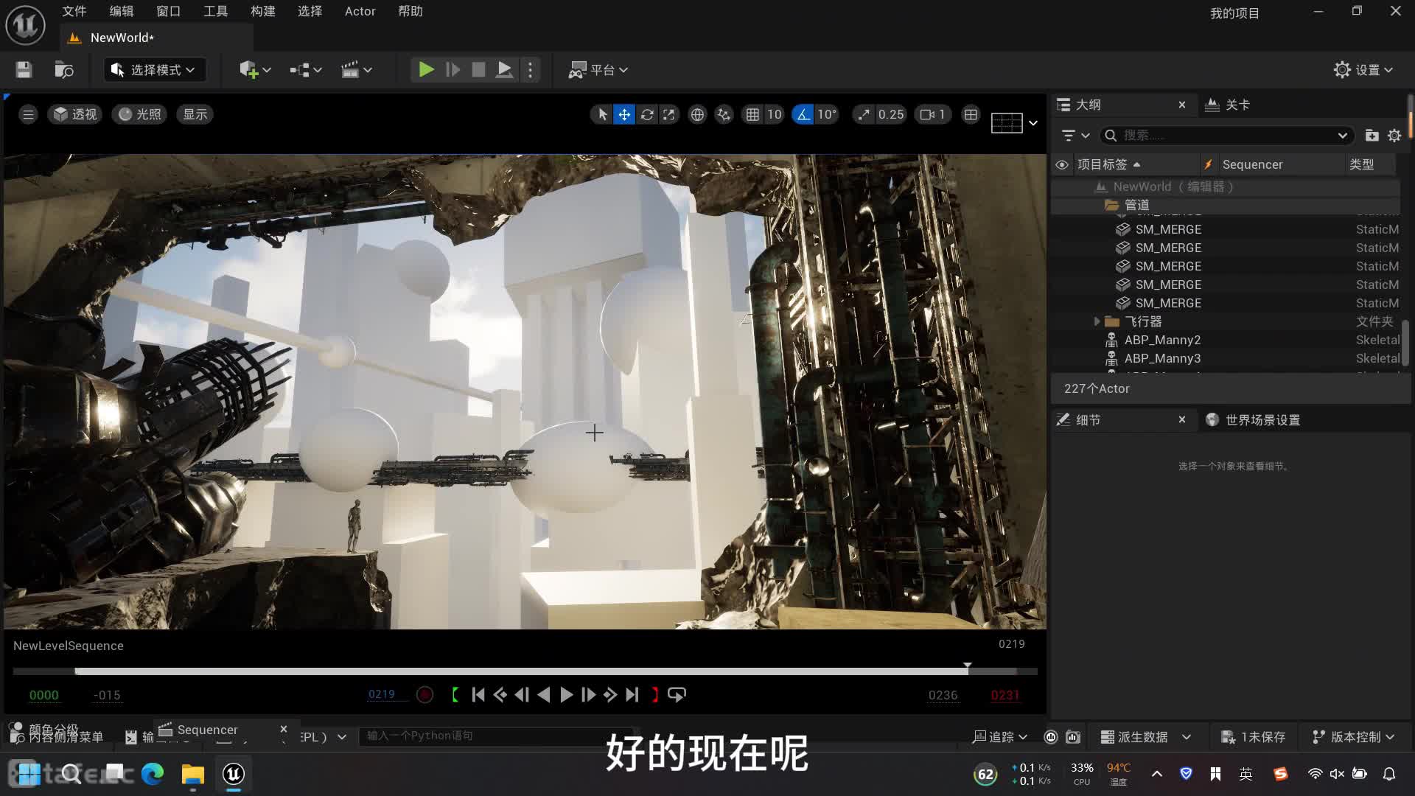Open the play options three-dot menu

(x=530, y=70)
